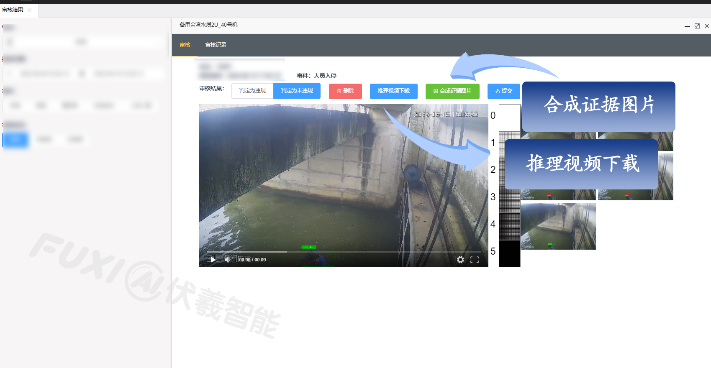Click the green 合成证据图片 button
The height and width of the screenshot is (368, 711).
tap(452, 91)
